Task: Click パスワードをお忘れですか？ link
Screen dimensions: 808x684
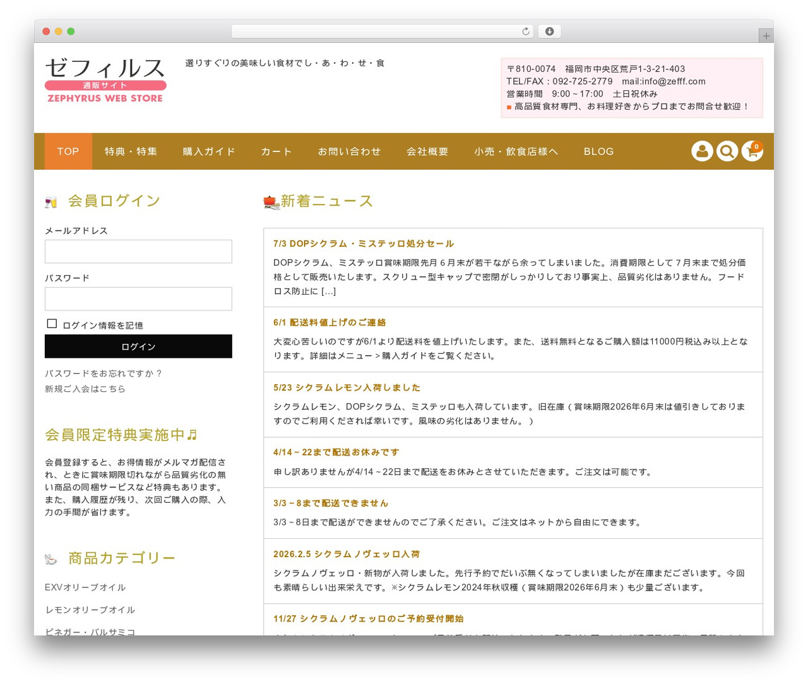Action: pyautogui.click(x=104, y=374)
